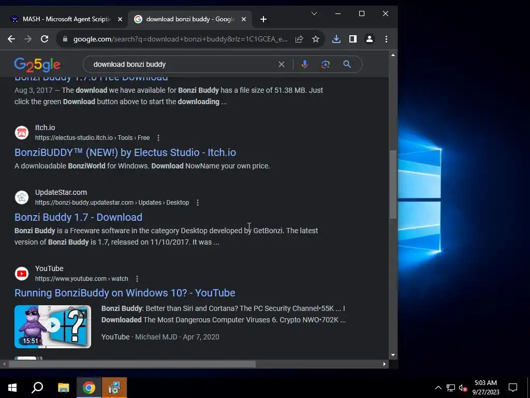This screenshot has width=530, height=398.
Task: Open Chrome profile icon
Action: click(370, 39)
